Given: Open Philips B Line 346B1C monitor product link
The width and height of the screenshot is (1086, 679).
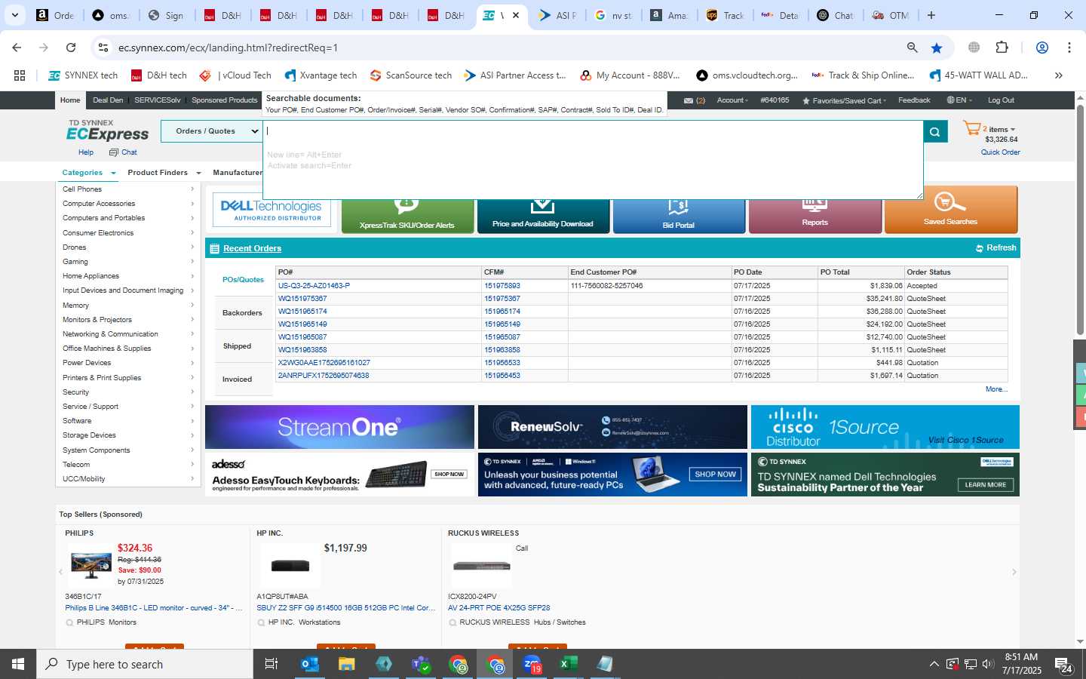Looking at the screenshot, I should click(x=154, y=608).
